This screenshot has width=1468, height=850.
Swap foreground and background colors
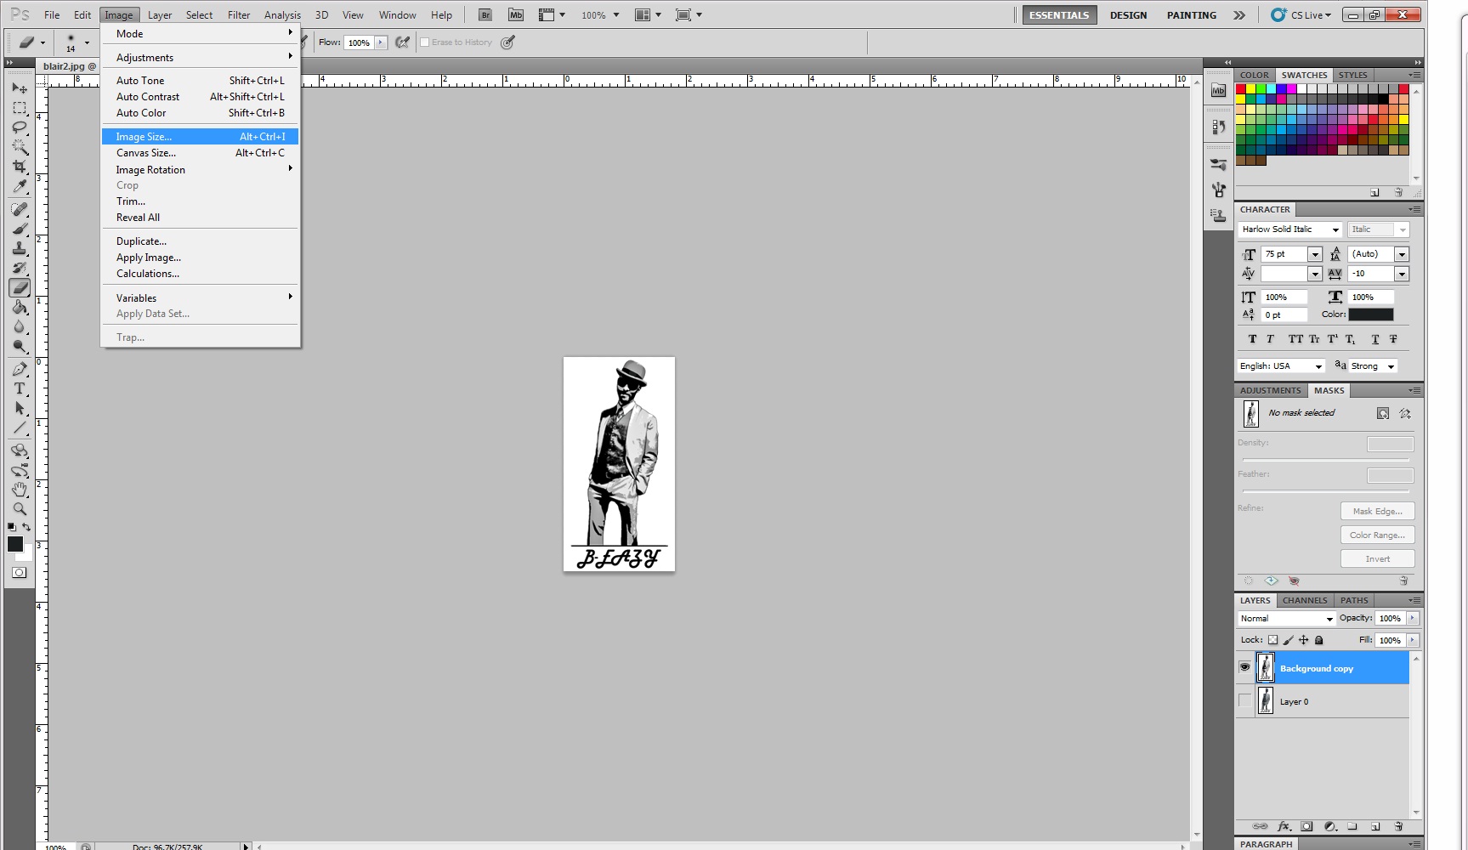[26, 527]
